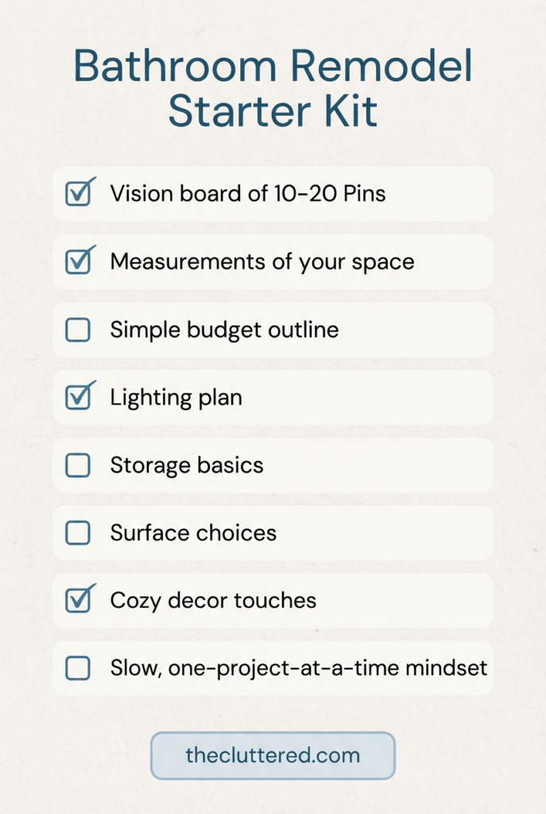The height and width of the screenshot is (814, 546).
Task: Untick the Cozy decor touches checkbox
Action: click(78, 601)
